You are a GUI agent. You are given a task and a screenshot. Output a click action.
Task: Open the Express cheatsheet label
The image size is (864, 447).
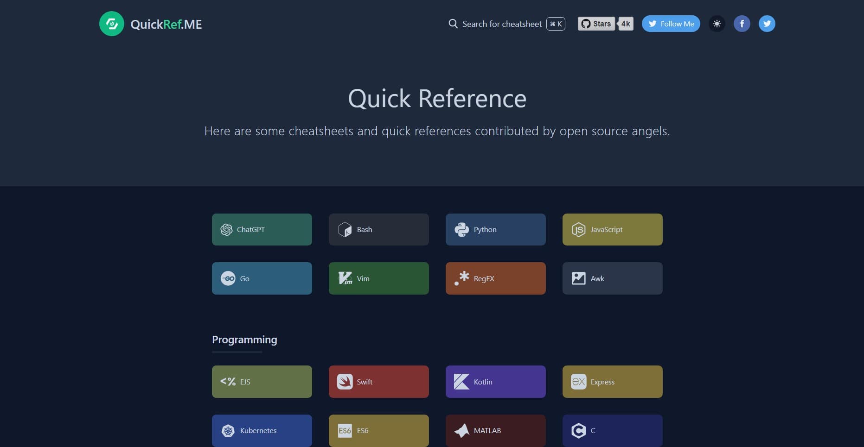click(x=602, y=382)
